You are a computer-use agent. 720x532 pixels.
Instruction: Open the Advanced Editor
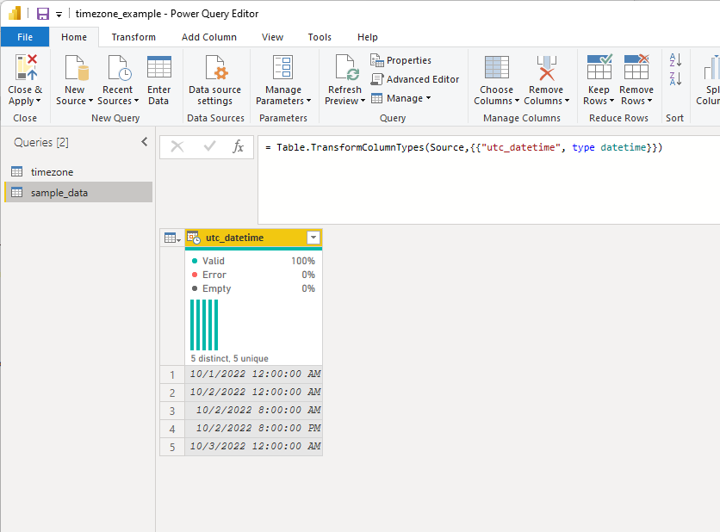(414, 79)
